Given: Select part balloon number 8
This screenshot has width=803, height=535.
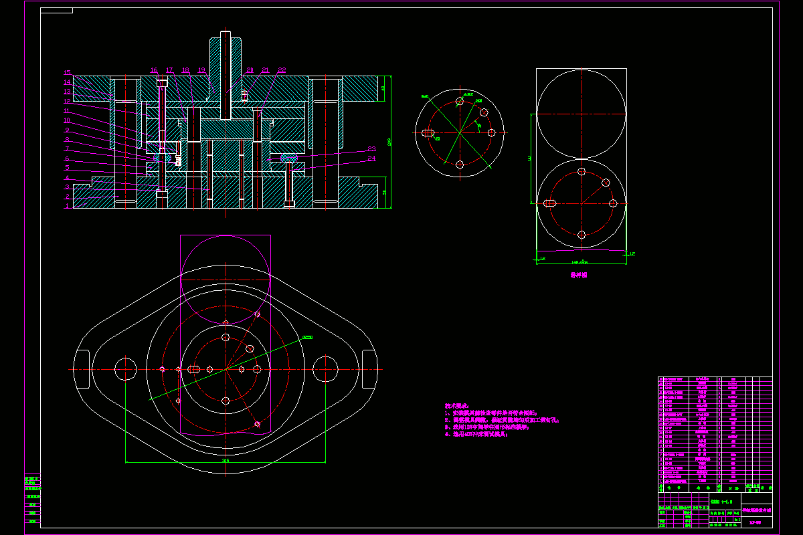Looking at the screenshot, I should tap(67, 139).
